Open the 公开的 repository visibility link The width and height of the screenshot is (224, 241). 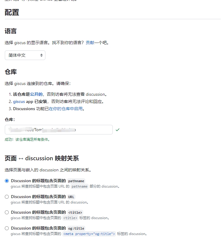(x=36, y=94)
